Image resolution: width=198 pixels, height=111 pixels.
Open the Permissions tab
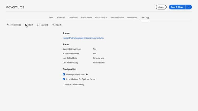click(132, 17)
